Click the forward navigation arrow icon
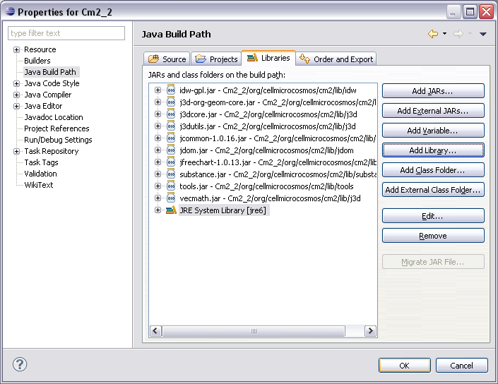This screenshot has height=384, width=498. click(458, 34)
